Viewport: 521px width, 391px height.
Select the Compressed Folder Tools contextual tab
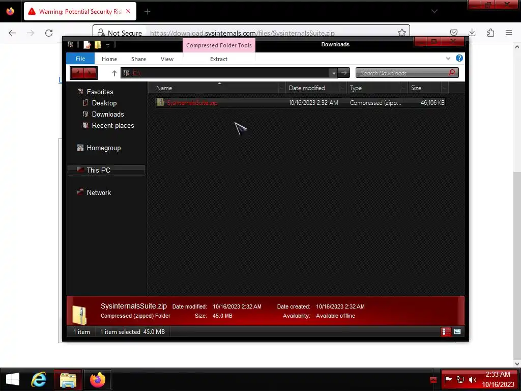coord(219,45)
